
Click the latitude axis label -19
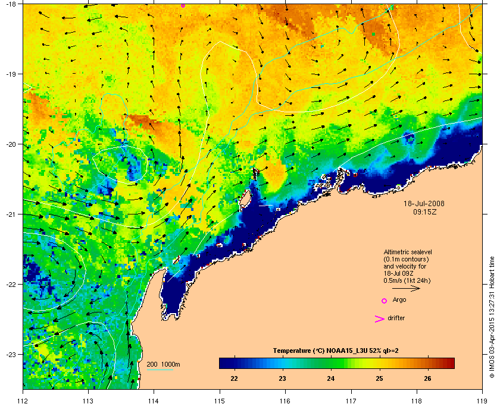(x=11, y=74)
